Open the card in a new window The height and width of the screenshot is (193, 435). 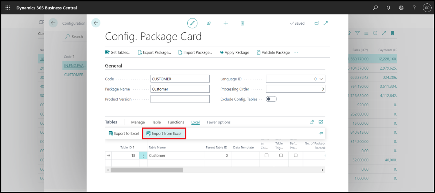(x=316, y=23)
